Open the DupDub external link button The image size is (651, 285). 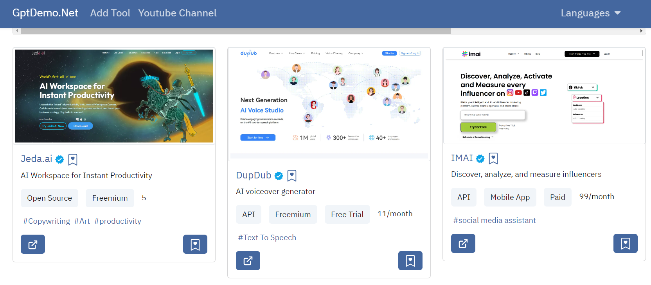tap(248, 261)
